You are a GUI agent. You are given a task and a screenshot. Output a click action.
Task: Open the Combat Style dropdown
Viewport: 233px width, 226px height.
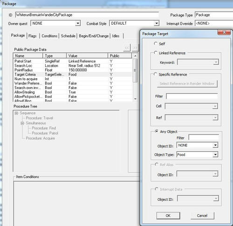157,23
